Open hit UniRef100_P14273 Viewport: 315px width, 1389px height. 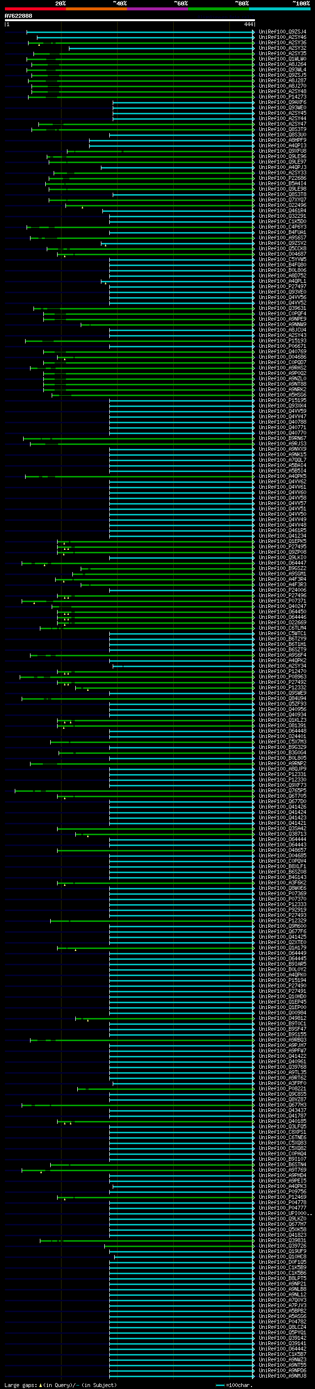click(x=282, y=97)
